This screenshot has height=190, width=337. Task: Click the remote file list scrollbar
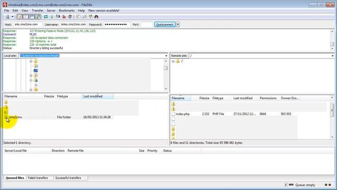[x=332, y=117]
